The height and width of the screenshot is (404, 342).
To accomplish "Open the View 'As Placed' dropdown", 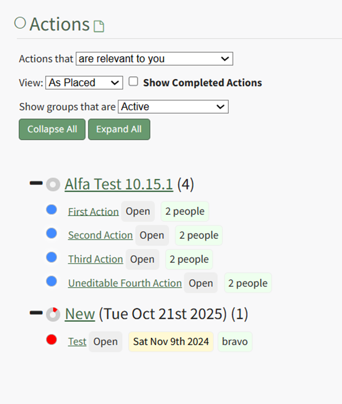I will point(84,83).
